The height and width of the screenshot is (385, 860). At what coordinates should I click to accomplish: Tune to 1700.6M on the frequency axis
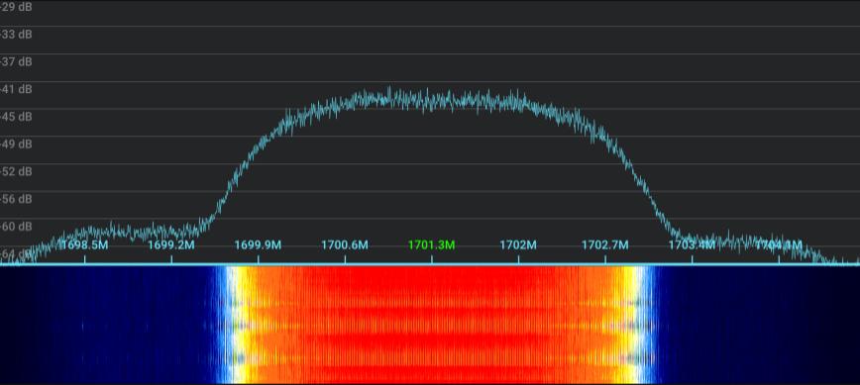(x=345, y=244)
